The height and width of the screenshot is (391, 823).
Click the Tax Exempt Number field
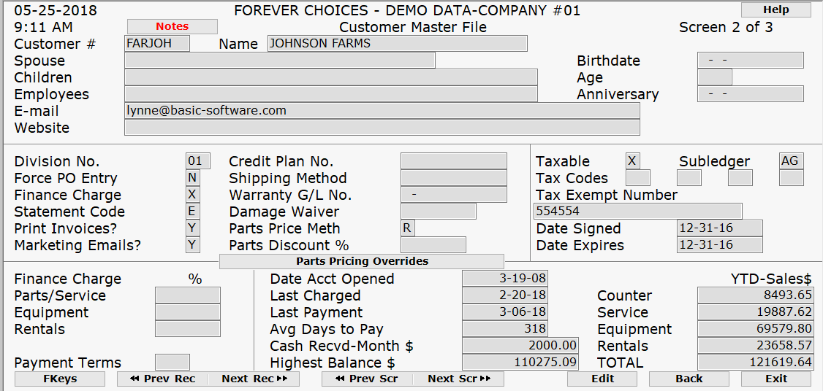[637, 212]
